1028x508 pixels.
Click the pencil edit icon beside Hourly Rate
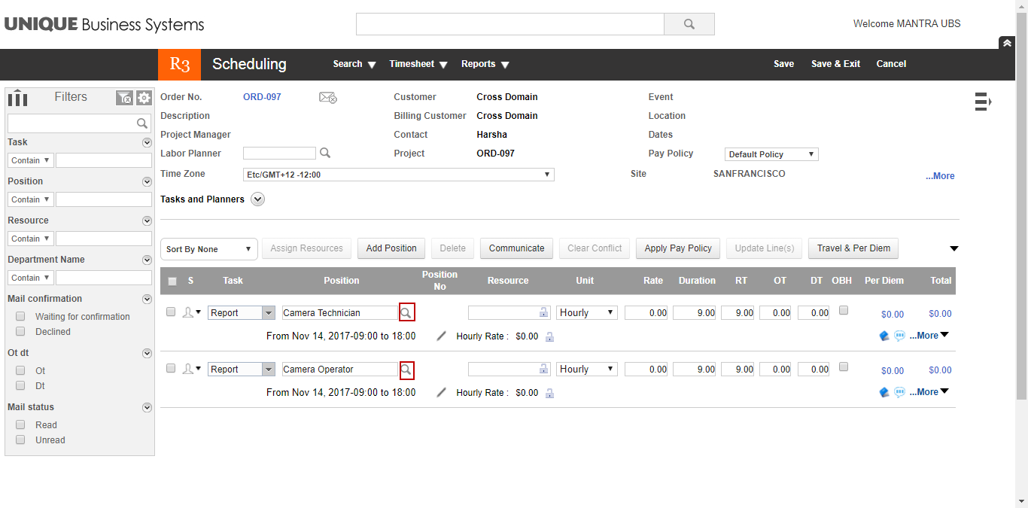pos(441,336)
